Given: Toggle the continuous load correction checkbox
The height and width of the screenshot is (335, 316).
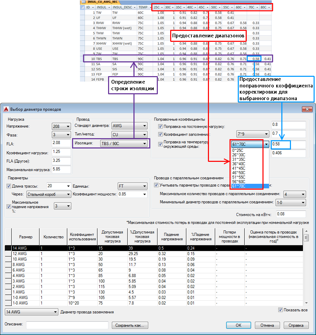Looking at the screenshot, I should (x=160, y=127).
